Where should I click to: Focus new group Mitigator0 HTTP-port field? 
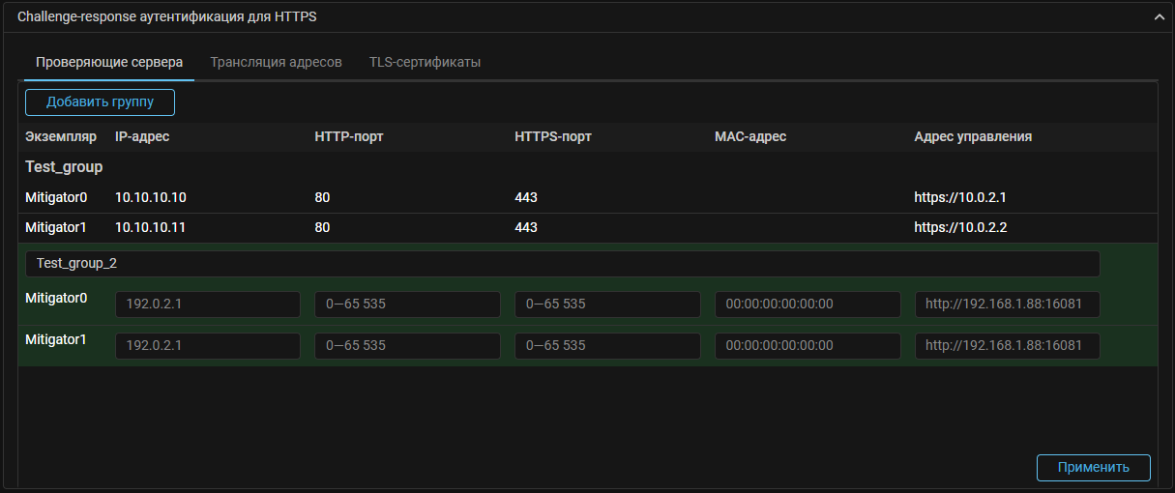tap(407, 304)
